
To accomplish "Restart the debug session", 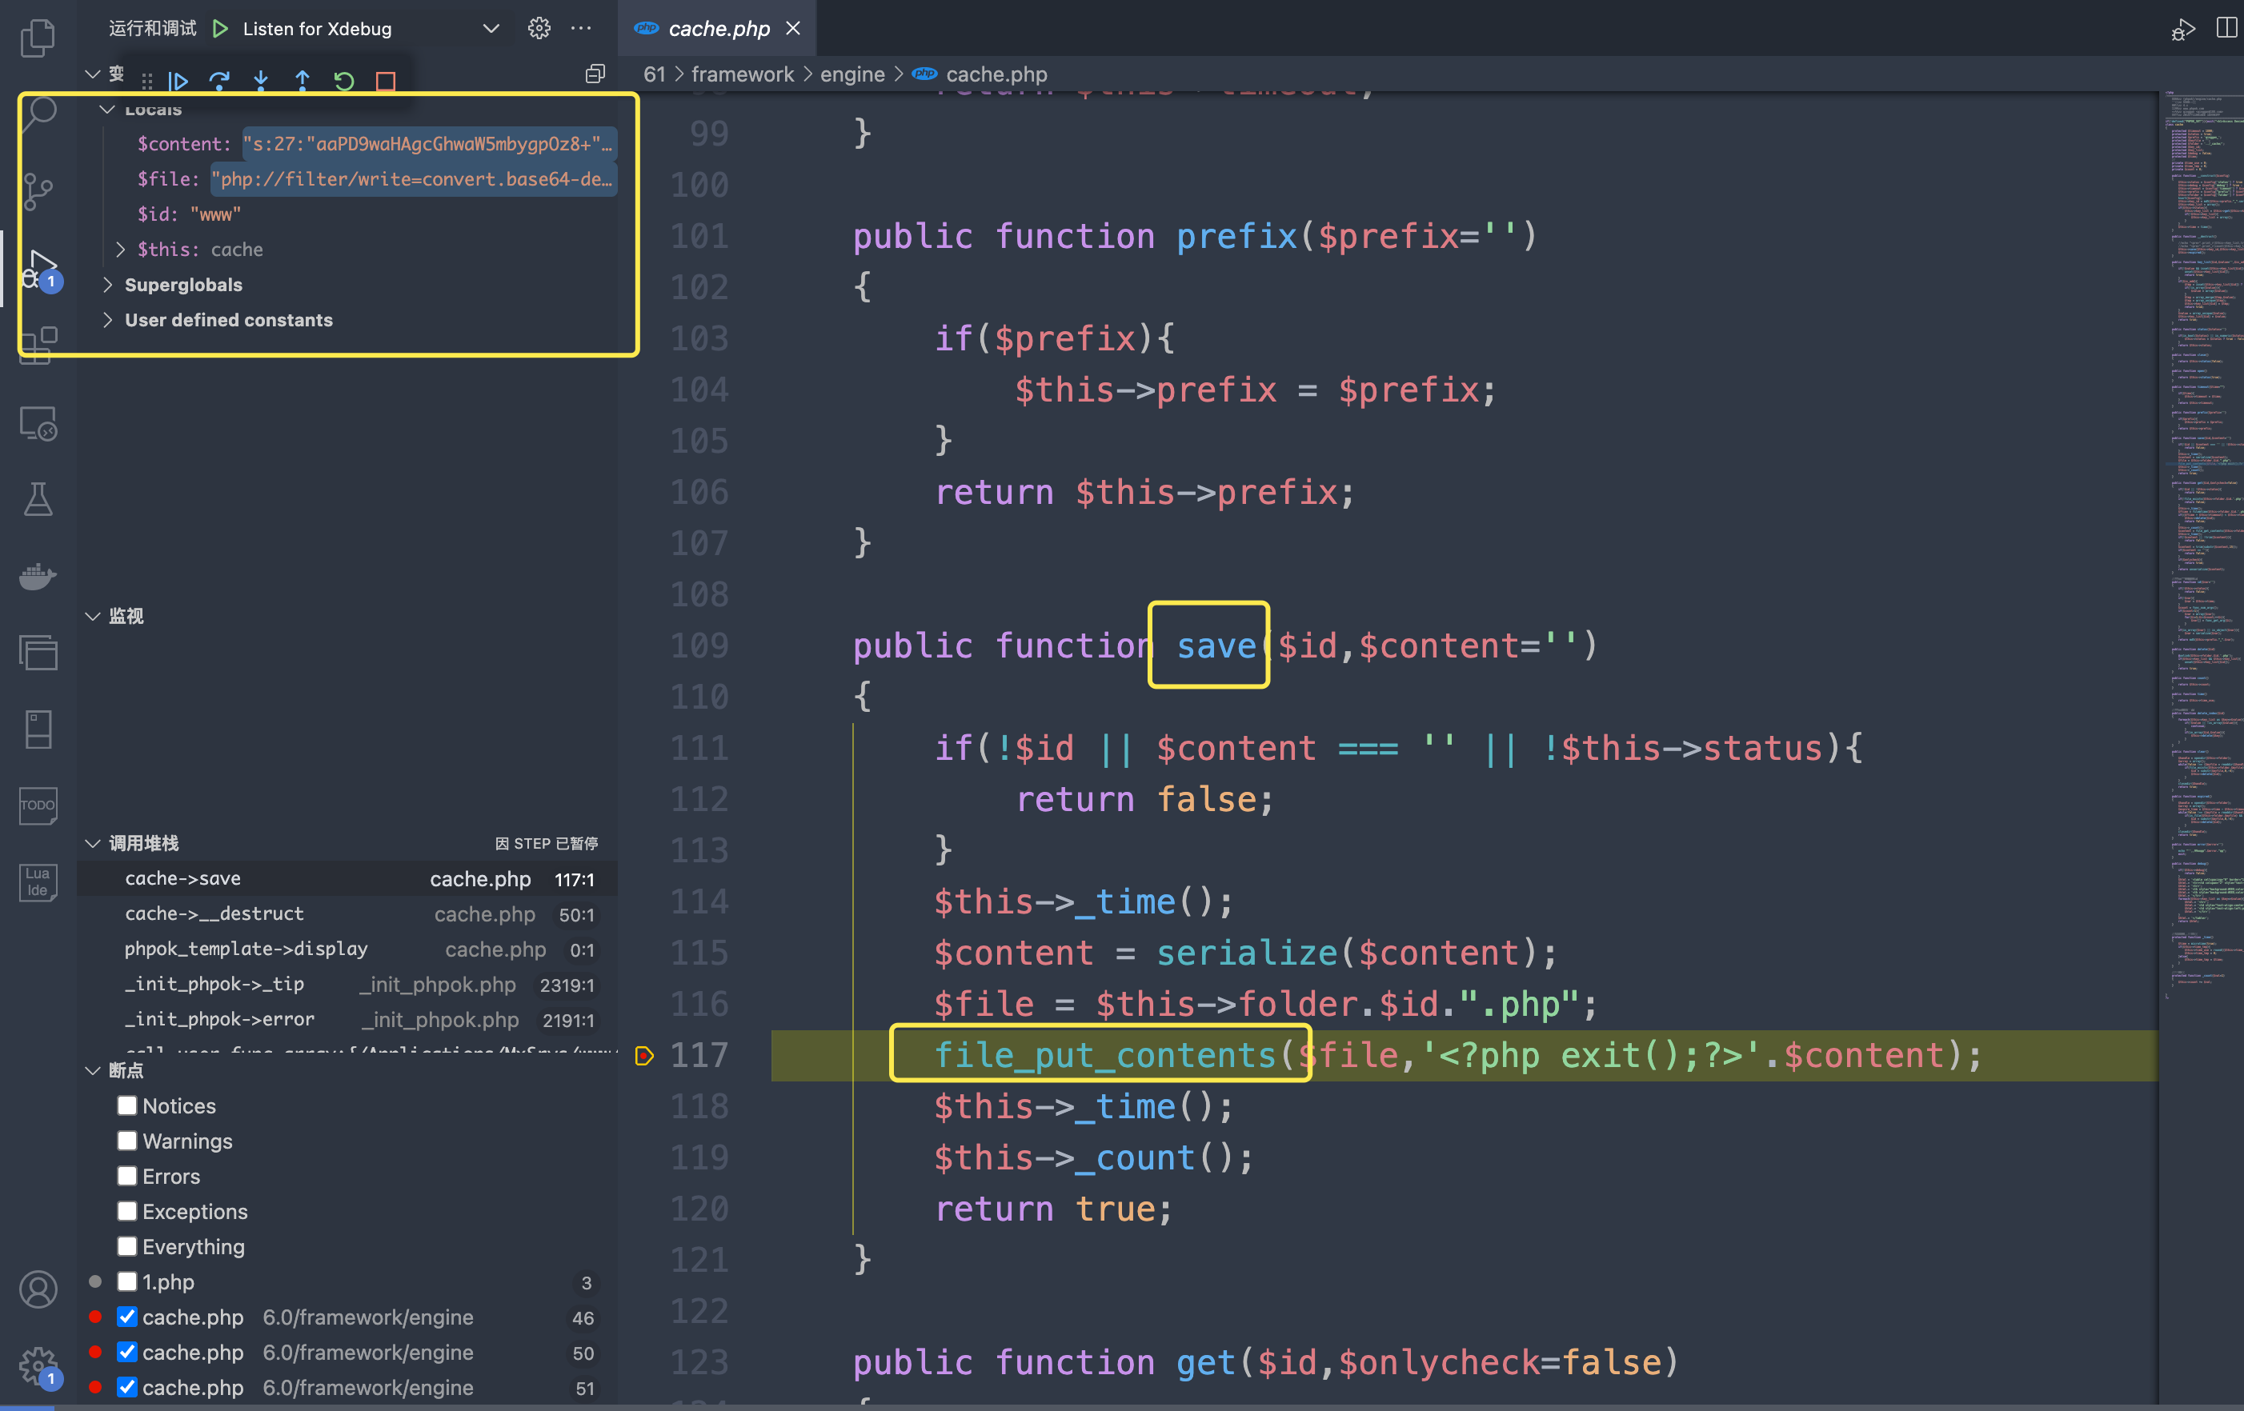I will pos(344,82).
